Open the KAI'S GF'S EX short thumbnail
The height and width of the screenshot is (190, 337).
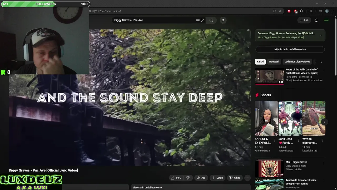point(266,118)
